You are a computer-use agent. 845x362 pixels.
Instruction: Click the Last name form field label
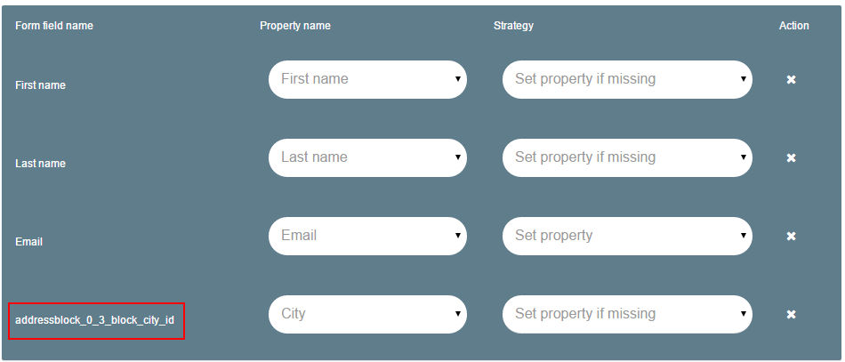coord(40,164)
